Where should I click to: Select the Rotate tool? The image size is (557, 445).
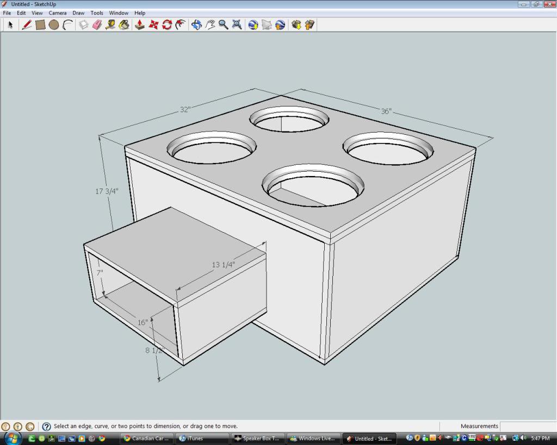(167, 25)
